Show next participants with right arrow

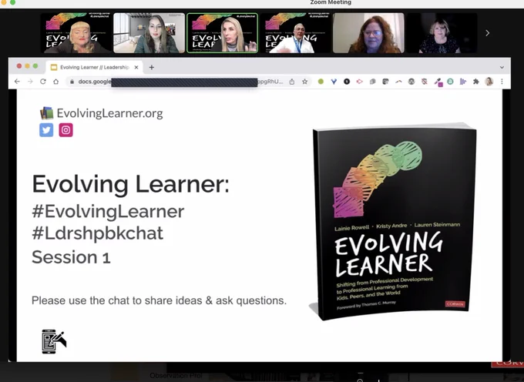point(488,32)
